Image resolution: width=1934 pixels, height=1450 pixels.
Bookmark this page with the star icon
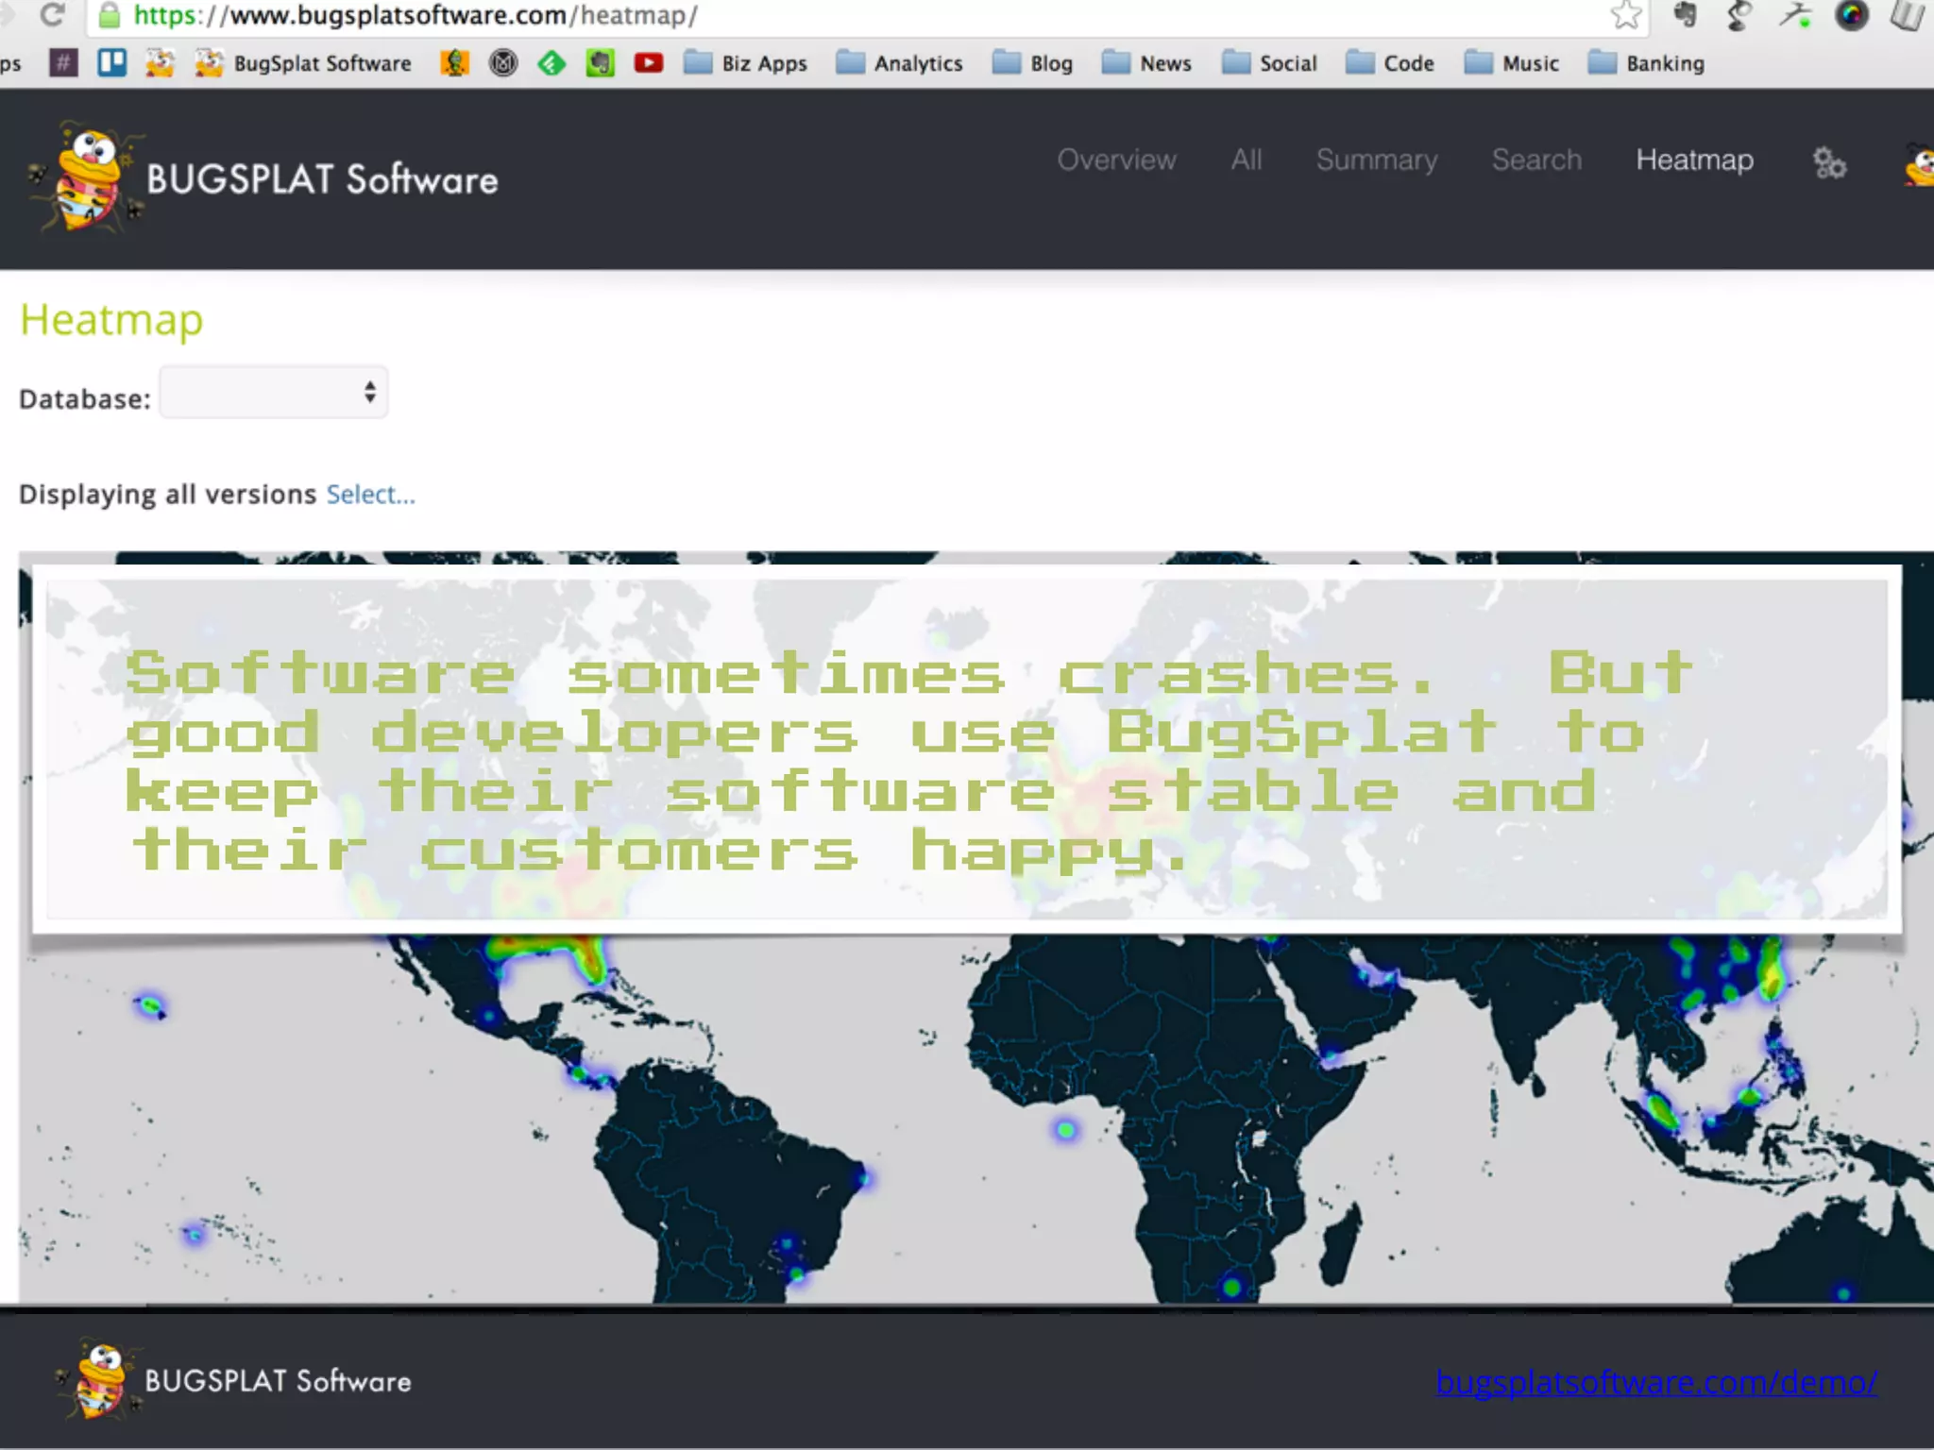[1626, 14]
